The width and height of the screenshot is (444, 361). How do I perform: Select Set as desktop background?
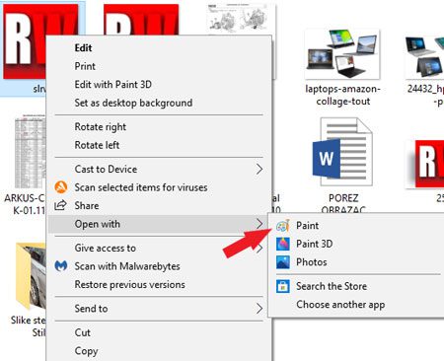[x=160, y=103]
